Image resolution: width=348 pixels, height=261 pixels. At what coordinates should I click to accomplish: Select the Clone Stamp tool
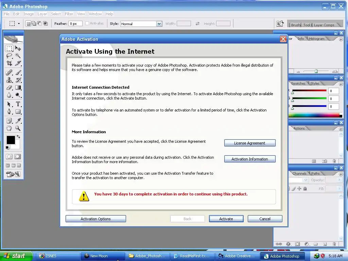[x=9, y=80]
